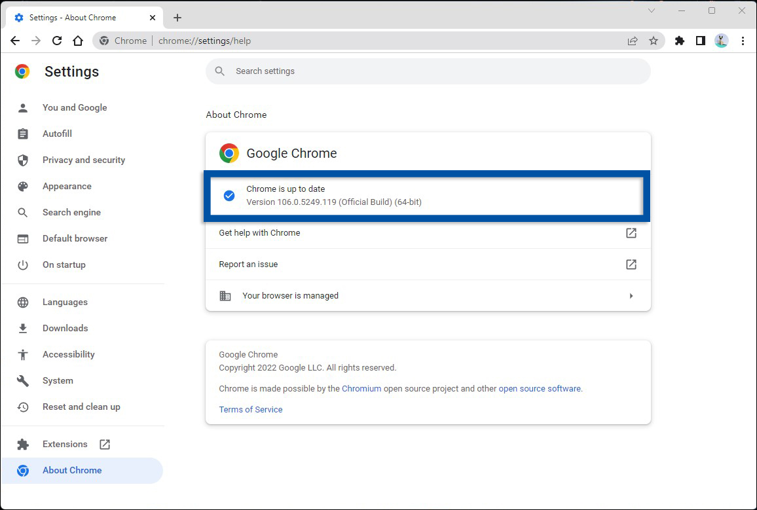Open the On startup section
The height and width of the screenshot is (510, 757).
point(64,264)
